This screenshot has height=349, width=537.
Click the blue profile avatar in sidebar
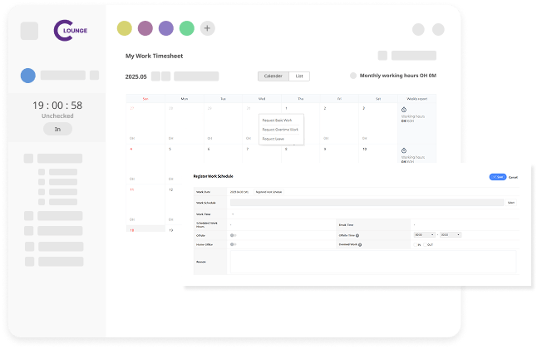click(28, 76)
